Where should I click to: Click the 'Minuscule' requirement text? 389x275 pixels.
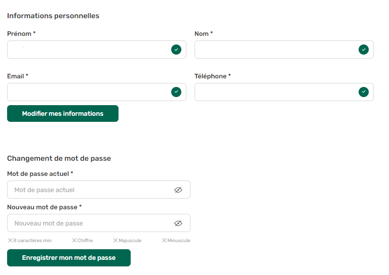pos(179,241)
